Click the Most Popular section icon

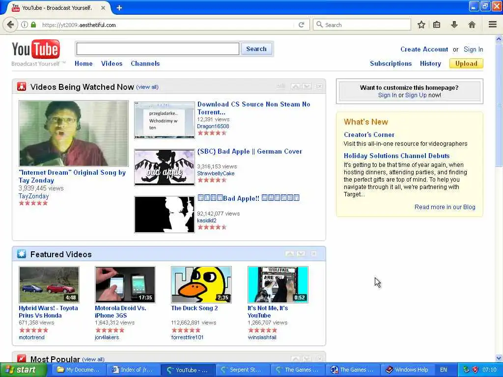coord(22,359)
